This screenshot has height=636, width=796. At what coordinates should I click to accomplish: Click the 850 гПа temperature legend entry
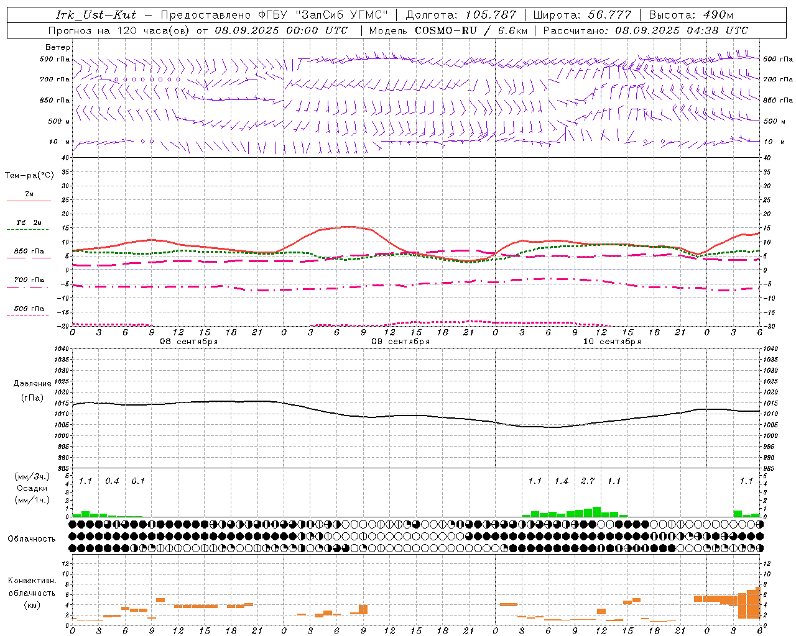click(29, 252)
